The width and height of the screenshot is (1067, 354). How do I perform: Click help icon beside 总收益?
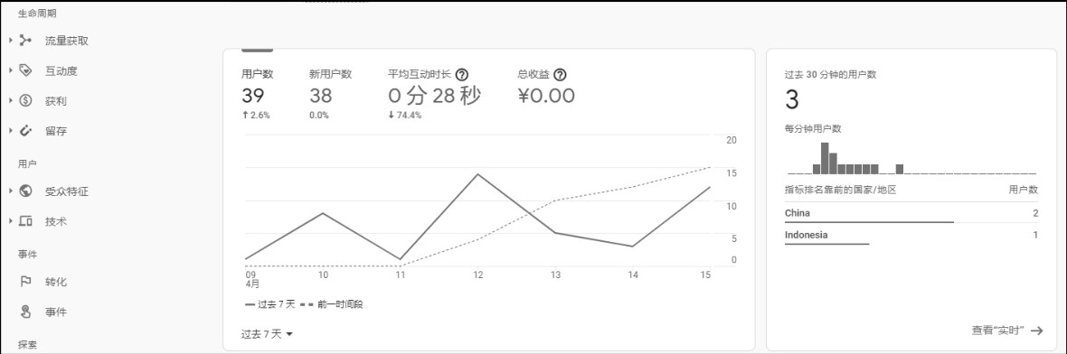point(560,75)
